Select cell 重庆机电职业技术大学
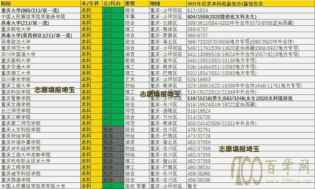This screenshot has height=189, width=315. [40, 161]
